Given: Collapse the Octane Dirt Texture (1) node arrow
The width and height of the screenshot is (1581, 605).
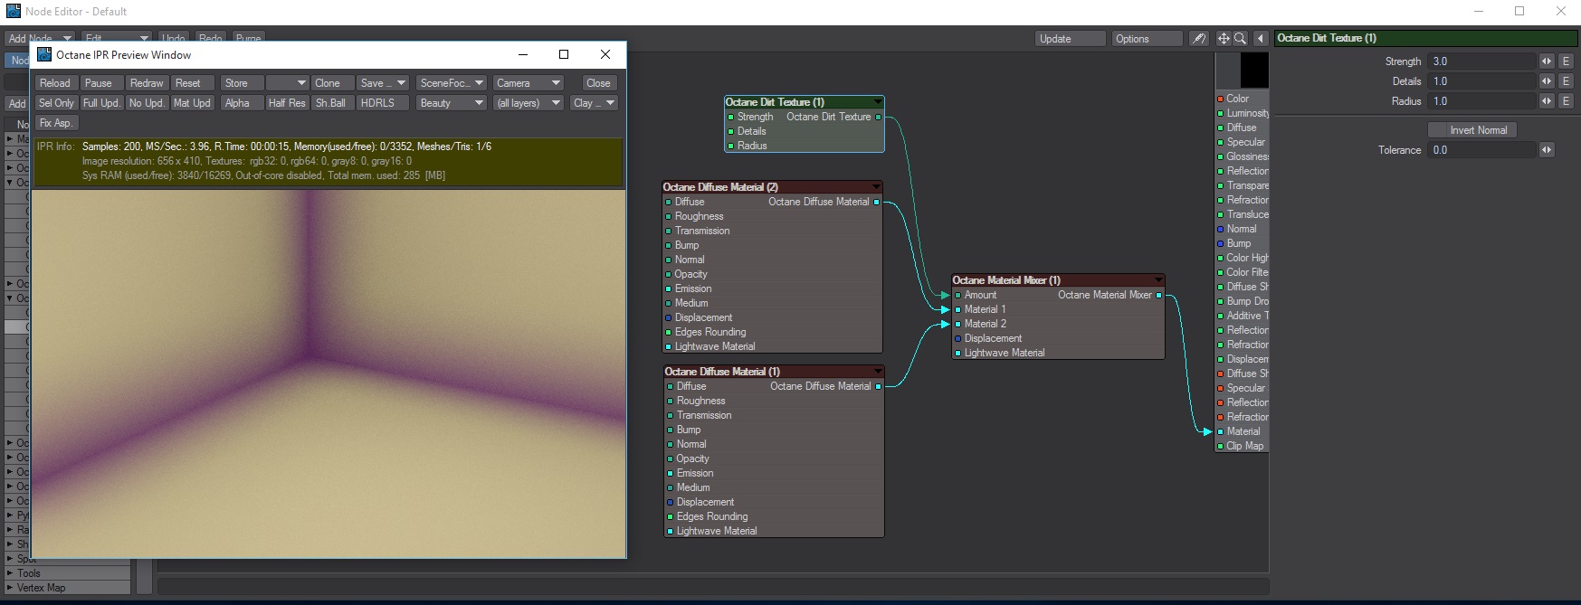Looking at the screenshot, I should (x=877, y=102).
